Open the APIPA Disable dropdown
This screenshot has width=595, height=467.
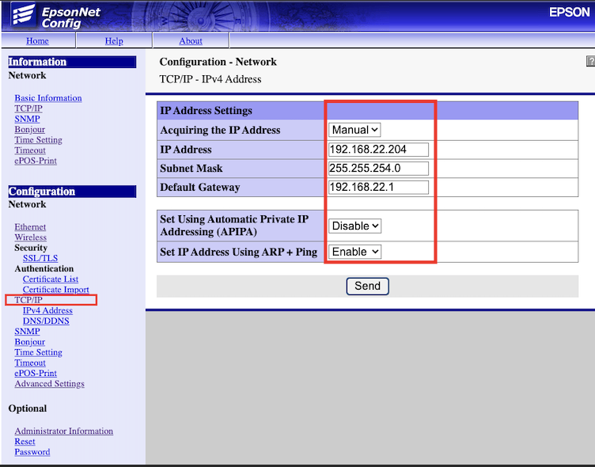point(354,226)
